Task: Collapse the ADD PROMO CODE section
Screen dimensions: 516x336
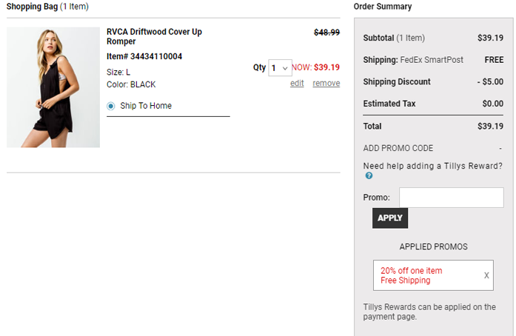Action: click(500, 148)
